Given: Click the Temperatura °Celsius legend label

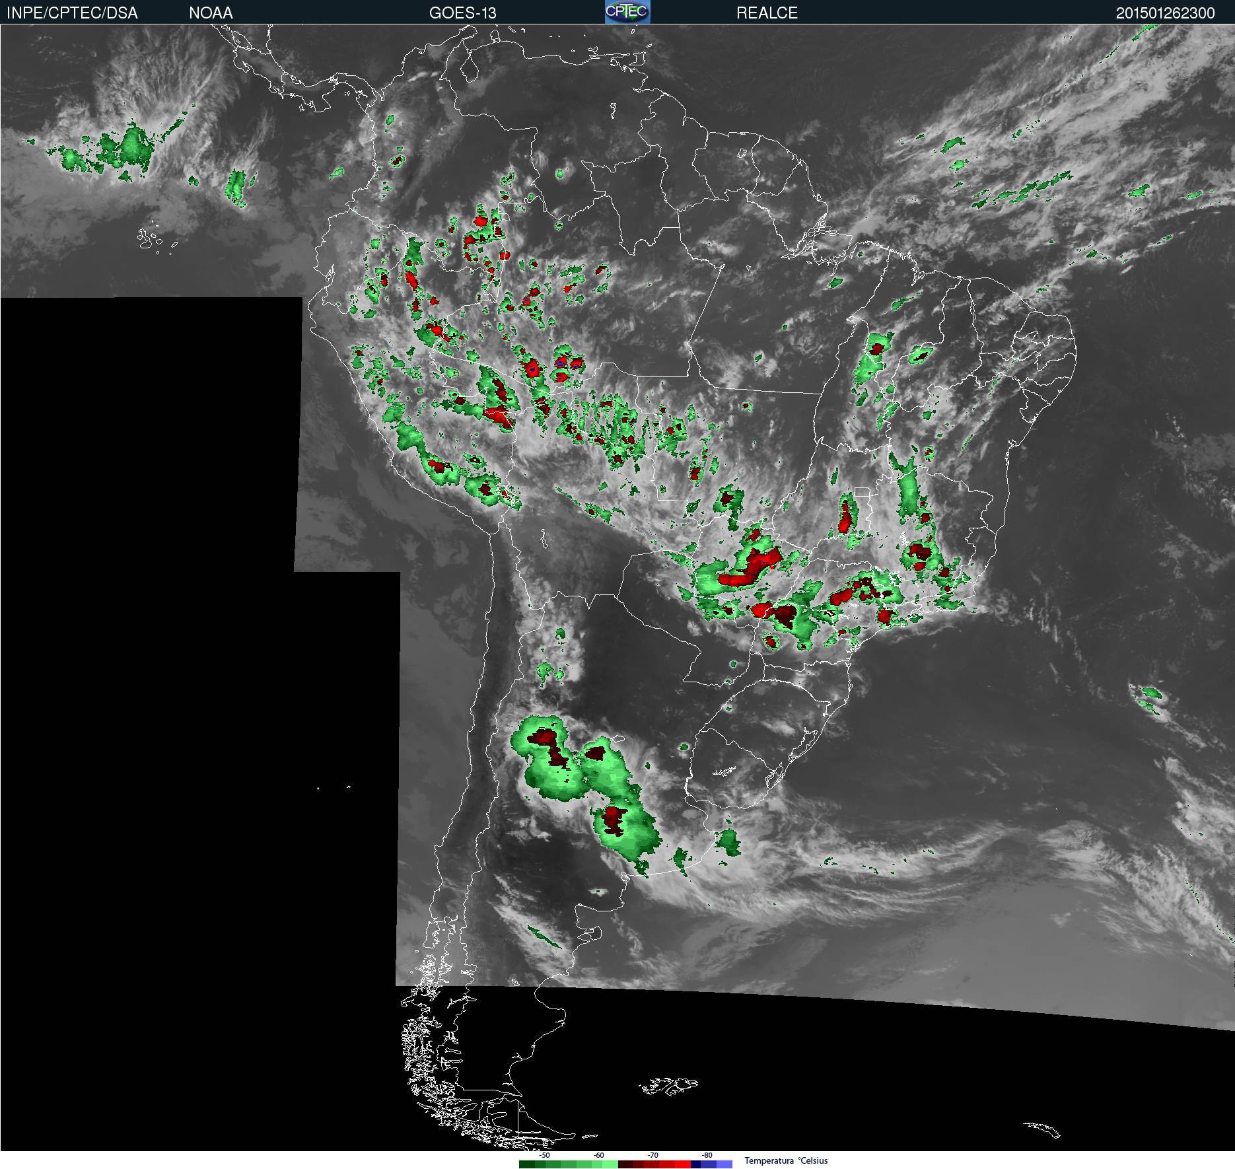Looking at the screenshot, I should pyautogui.click(x=786, y=1160).
